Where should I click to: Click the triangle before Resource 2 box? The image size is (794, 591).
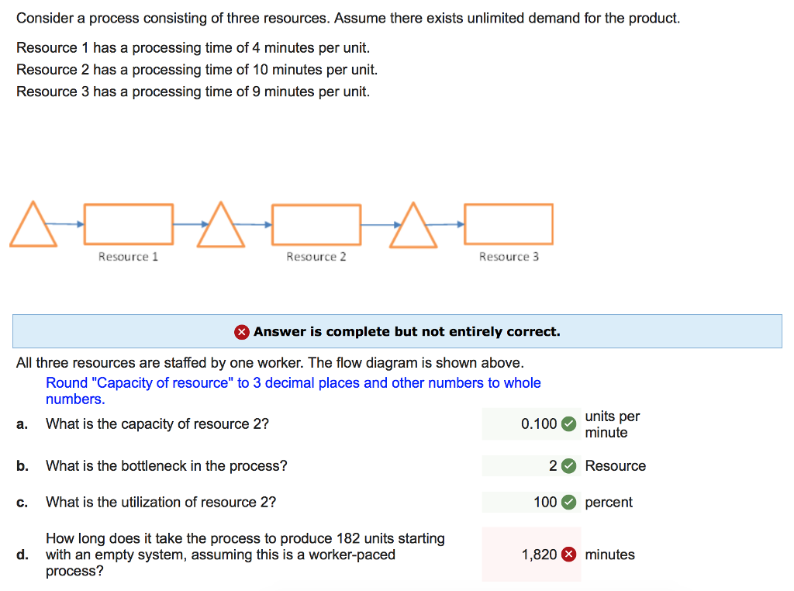(221, 224)
